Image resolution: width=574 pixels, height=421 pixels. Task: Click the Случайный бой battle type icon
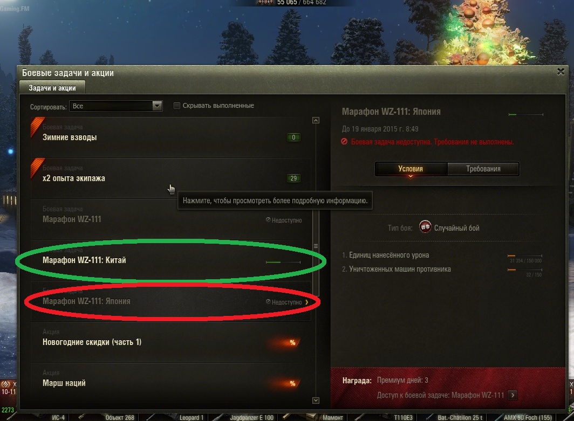425,227
